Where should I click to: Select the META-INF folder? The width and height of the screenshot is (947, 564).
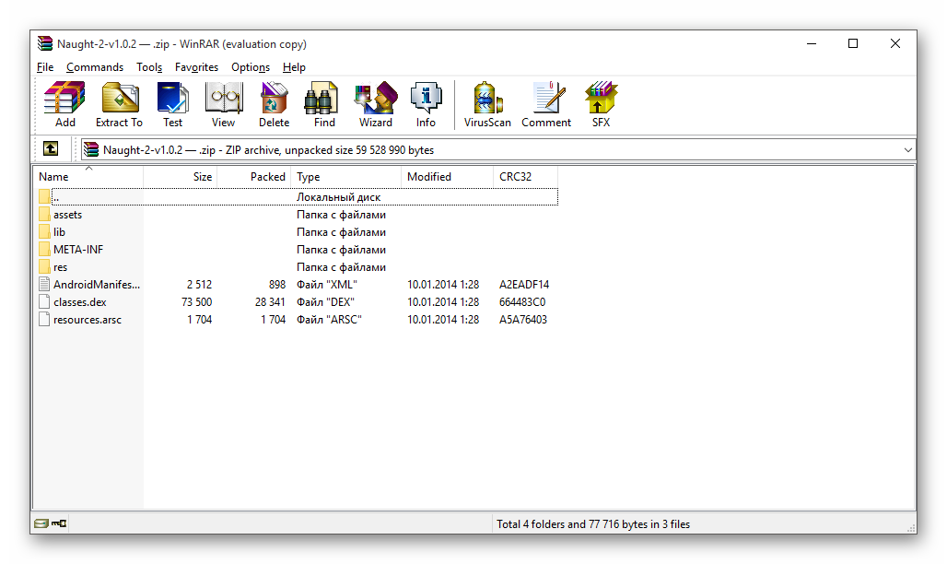[x=77, y=250]
